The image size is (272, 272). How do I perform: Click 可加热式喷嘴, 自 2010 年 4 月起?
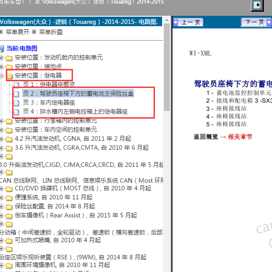point(58,240)
